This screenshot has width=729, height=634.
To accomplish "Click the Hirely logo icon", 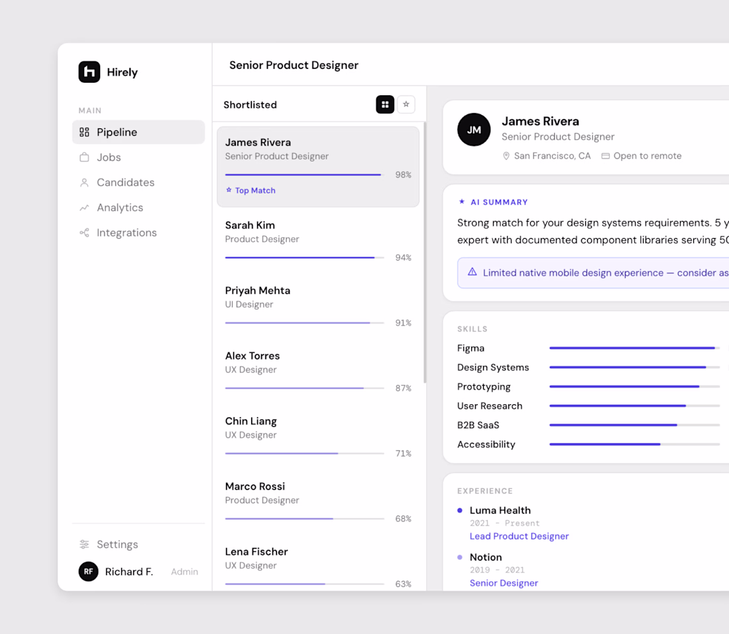I will tap(89, 72).
